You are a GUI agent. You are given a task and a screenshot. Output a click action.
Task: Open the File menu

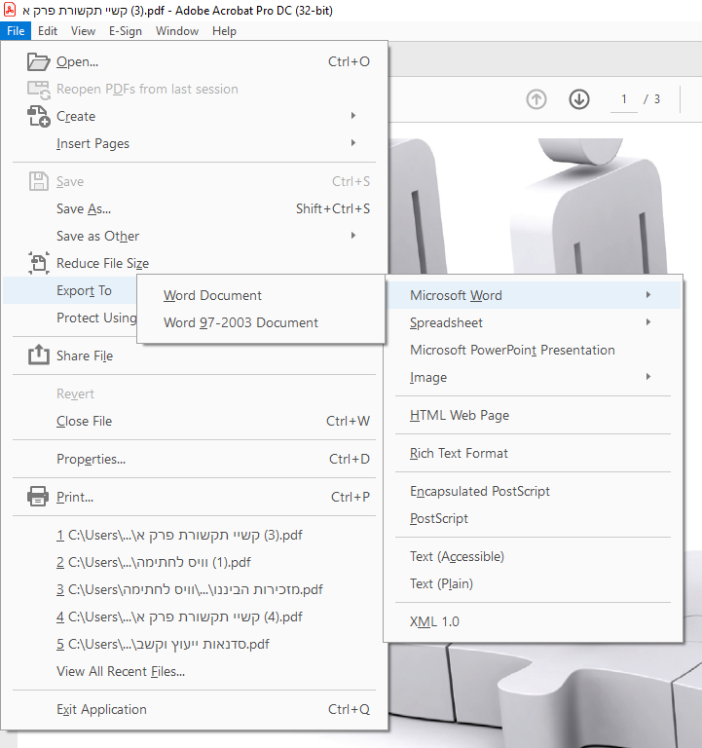[16, 31]
